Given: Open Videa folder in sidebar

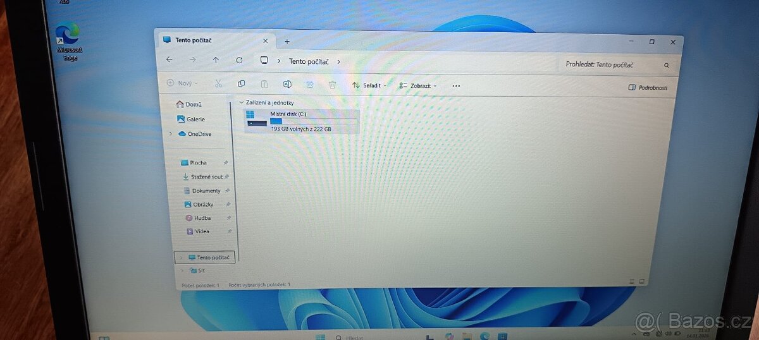Looking at the screenshot, I should click(199, 231).
